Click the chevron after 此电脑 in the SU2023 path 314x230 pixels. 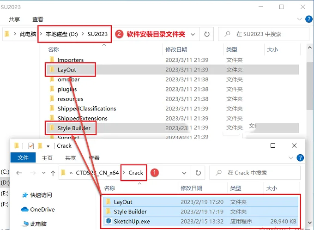click(41, 34)
